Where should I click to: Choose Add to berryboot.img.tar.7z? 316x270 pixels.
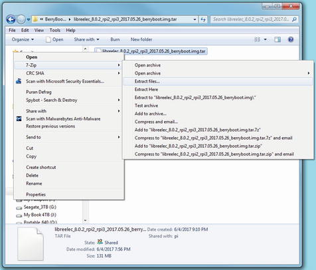(218, 130)
